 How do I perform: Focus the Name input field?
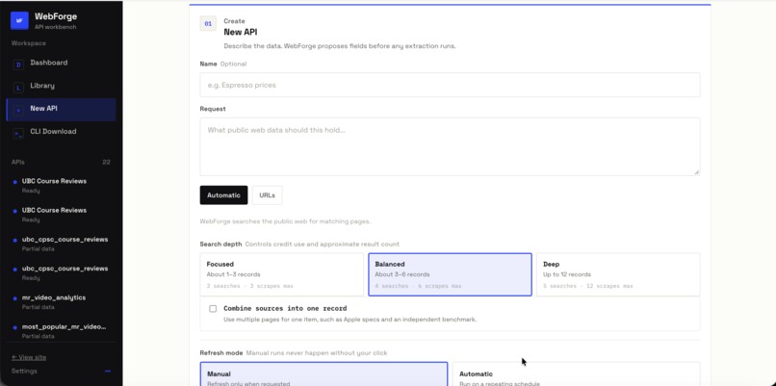pos(450,85)
